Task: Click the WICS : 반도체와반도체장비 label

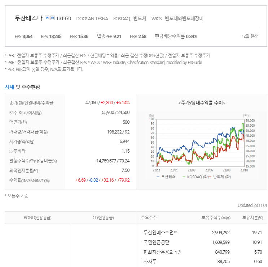Action: pyautogui.click(x=177, y=18)
